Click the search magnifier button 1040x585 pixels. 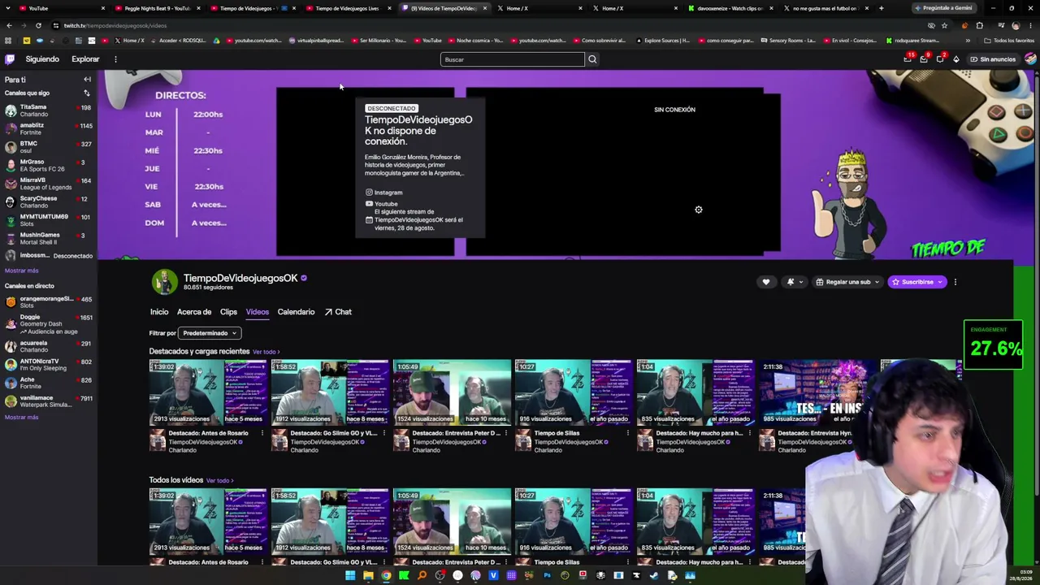tap(592, 59)
